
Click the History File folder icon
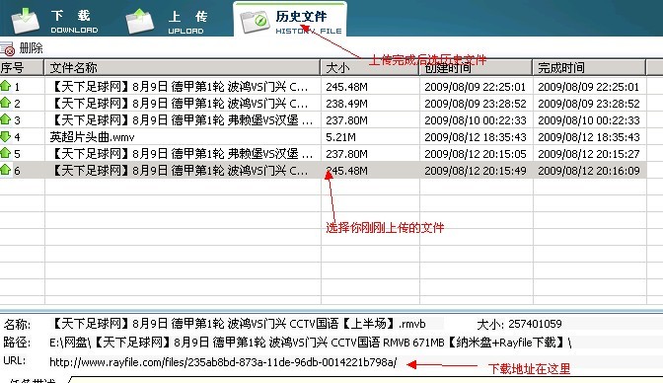[255, 21]
